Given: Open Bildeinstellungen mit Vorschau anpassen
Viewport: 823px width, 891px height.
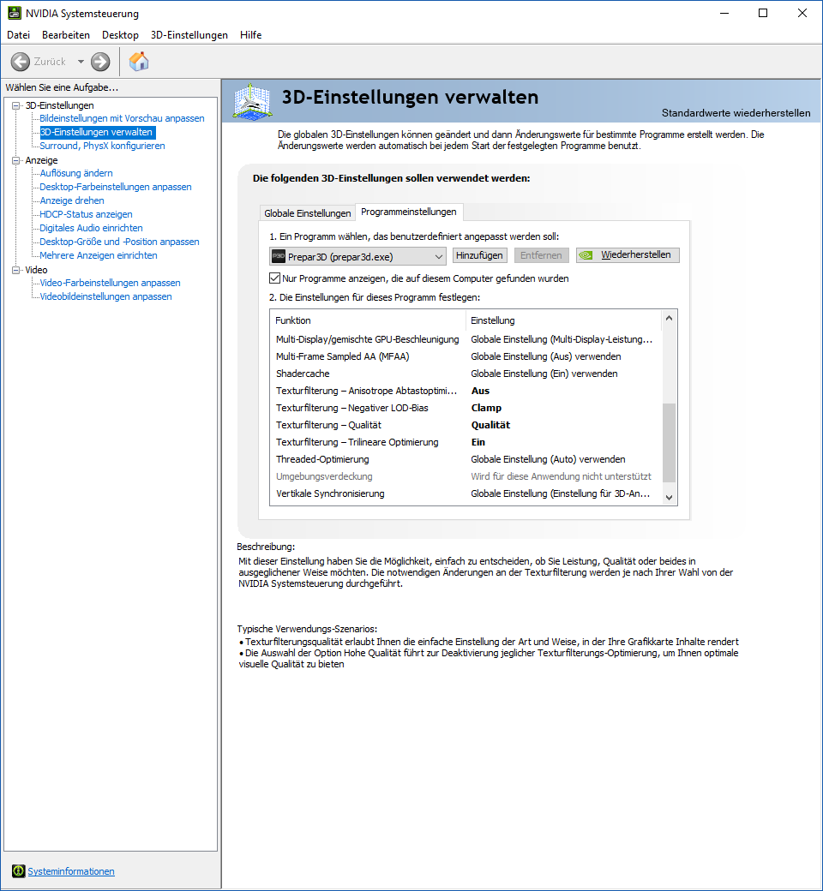Looking at the screenshot, I should pyautogui.click(x=122, y=118).
